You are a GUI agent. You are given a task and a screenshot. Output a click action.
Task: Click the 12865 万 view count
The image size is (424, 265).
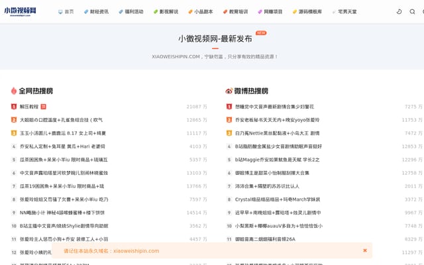[x=197, y=120]
